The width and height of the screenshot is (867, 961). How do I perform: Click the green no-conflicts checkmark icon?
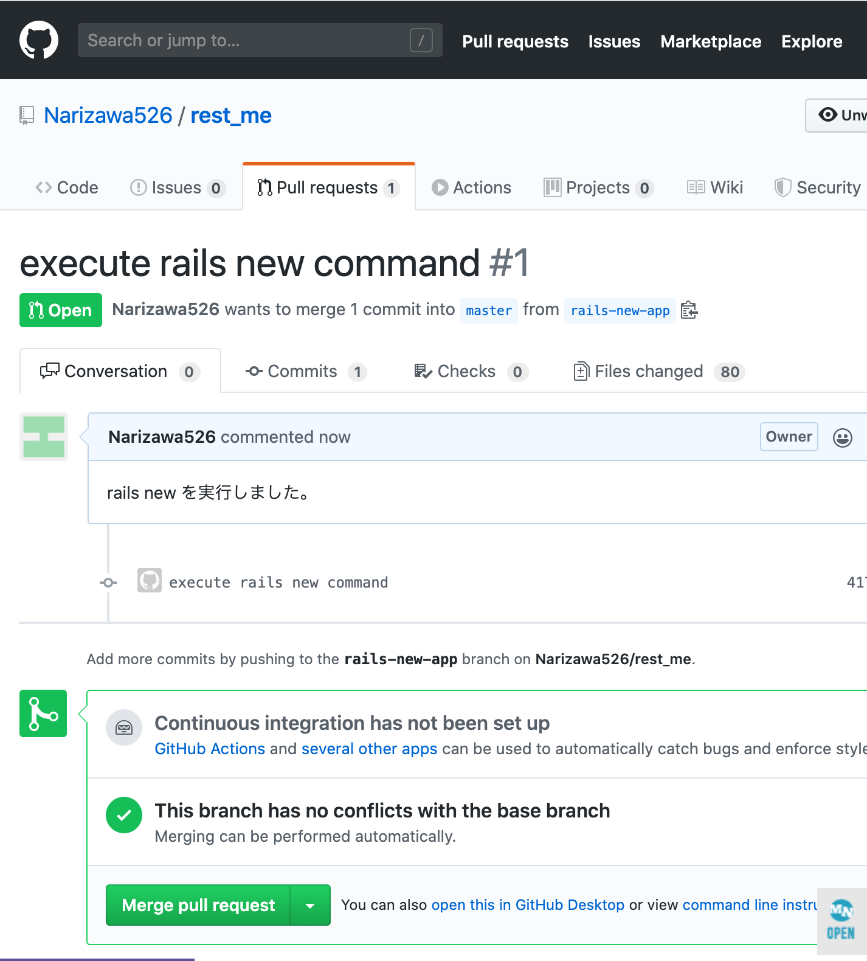[124, 815]
